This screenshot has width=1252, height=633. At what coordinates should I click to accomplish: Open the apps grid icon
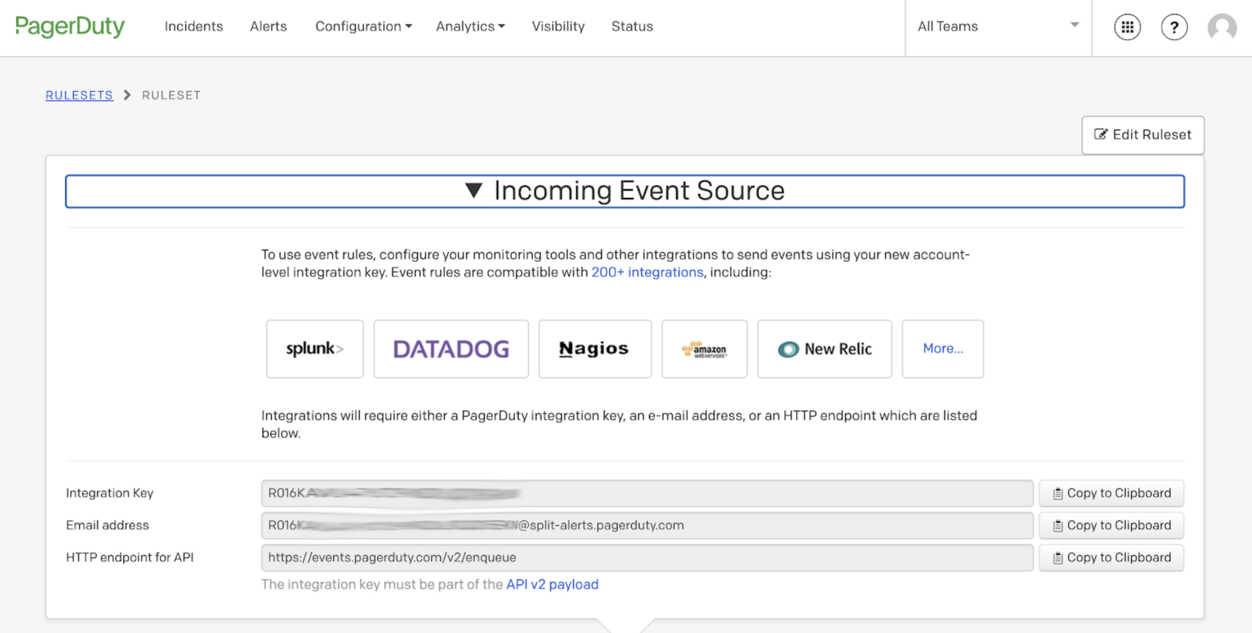(1128, 27)
